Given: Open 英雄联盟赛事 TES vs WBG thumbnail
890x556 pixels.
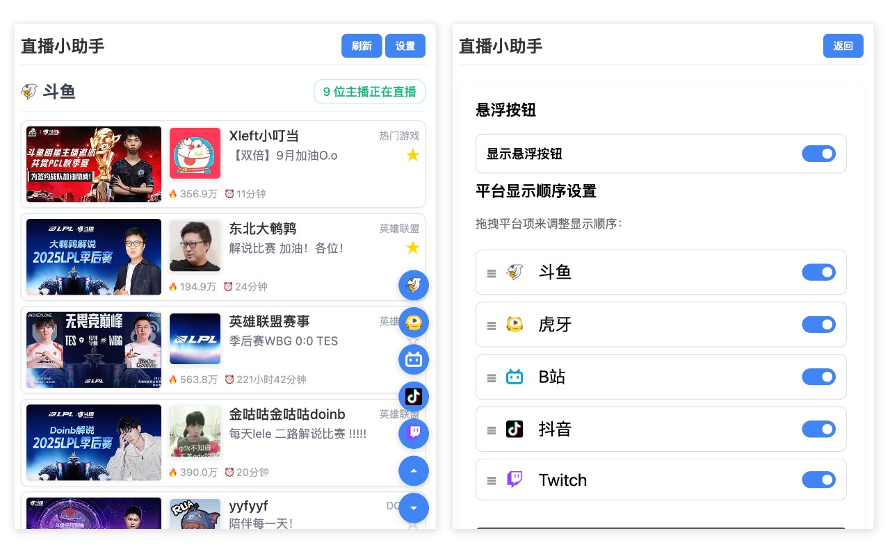Looking at the screenshot, I should coord(94,350).
